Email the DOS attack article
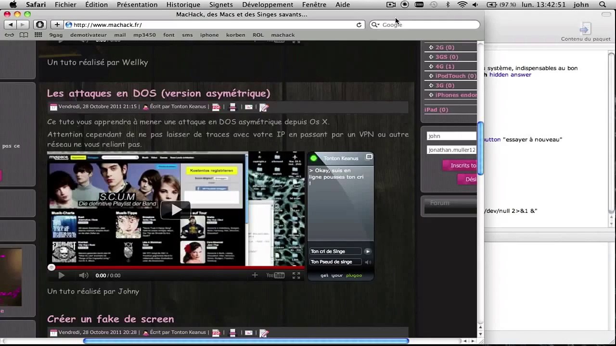 [248, 107]
